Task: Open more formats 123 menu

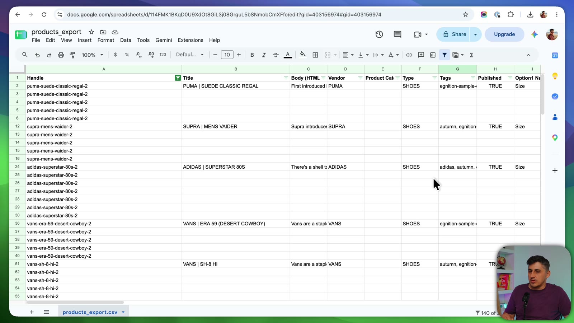Action: click(163, 55)
